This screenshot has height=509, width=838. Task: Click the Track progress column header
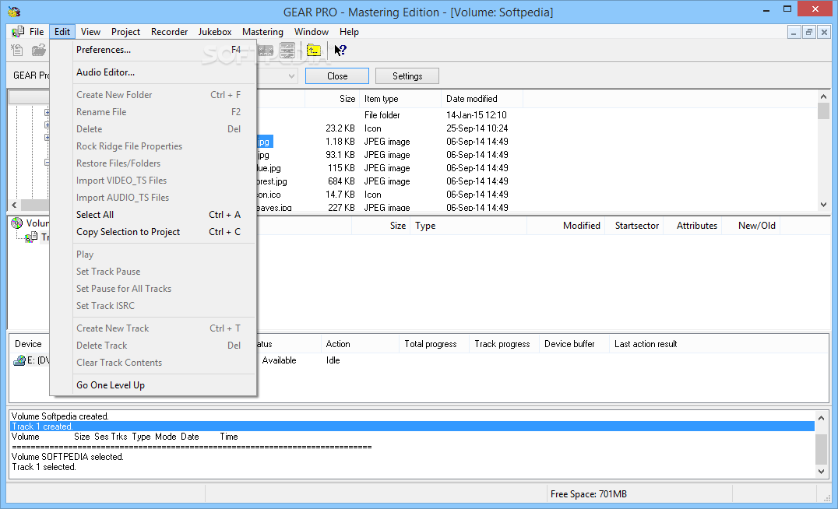(503, 344)
